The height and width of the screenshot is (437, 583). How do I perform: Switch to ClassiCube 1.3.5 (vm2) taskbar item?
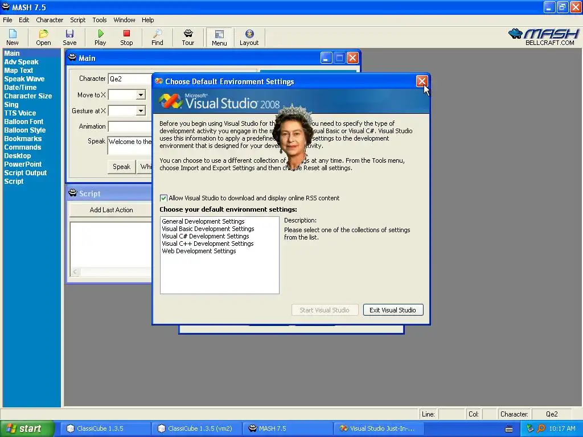point(196,428)
